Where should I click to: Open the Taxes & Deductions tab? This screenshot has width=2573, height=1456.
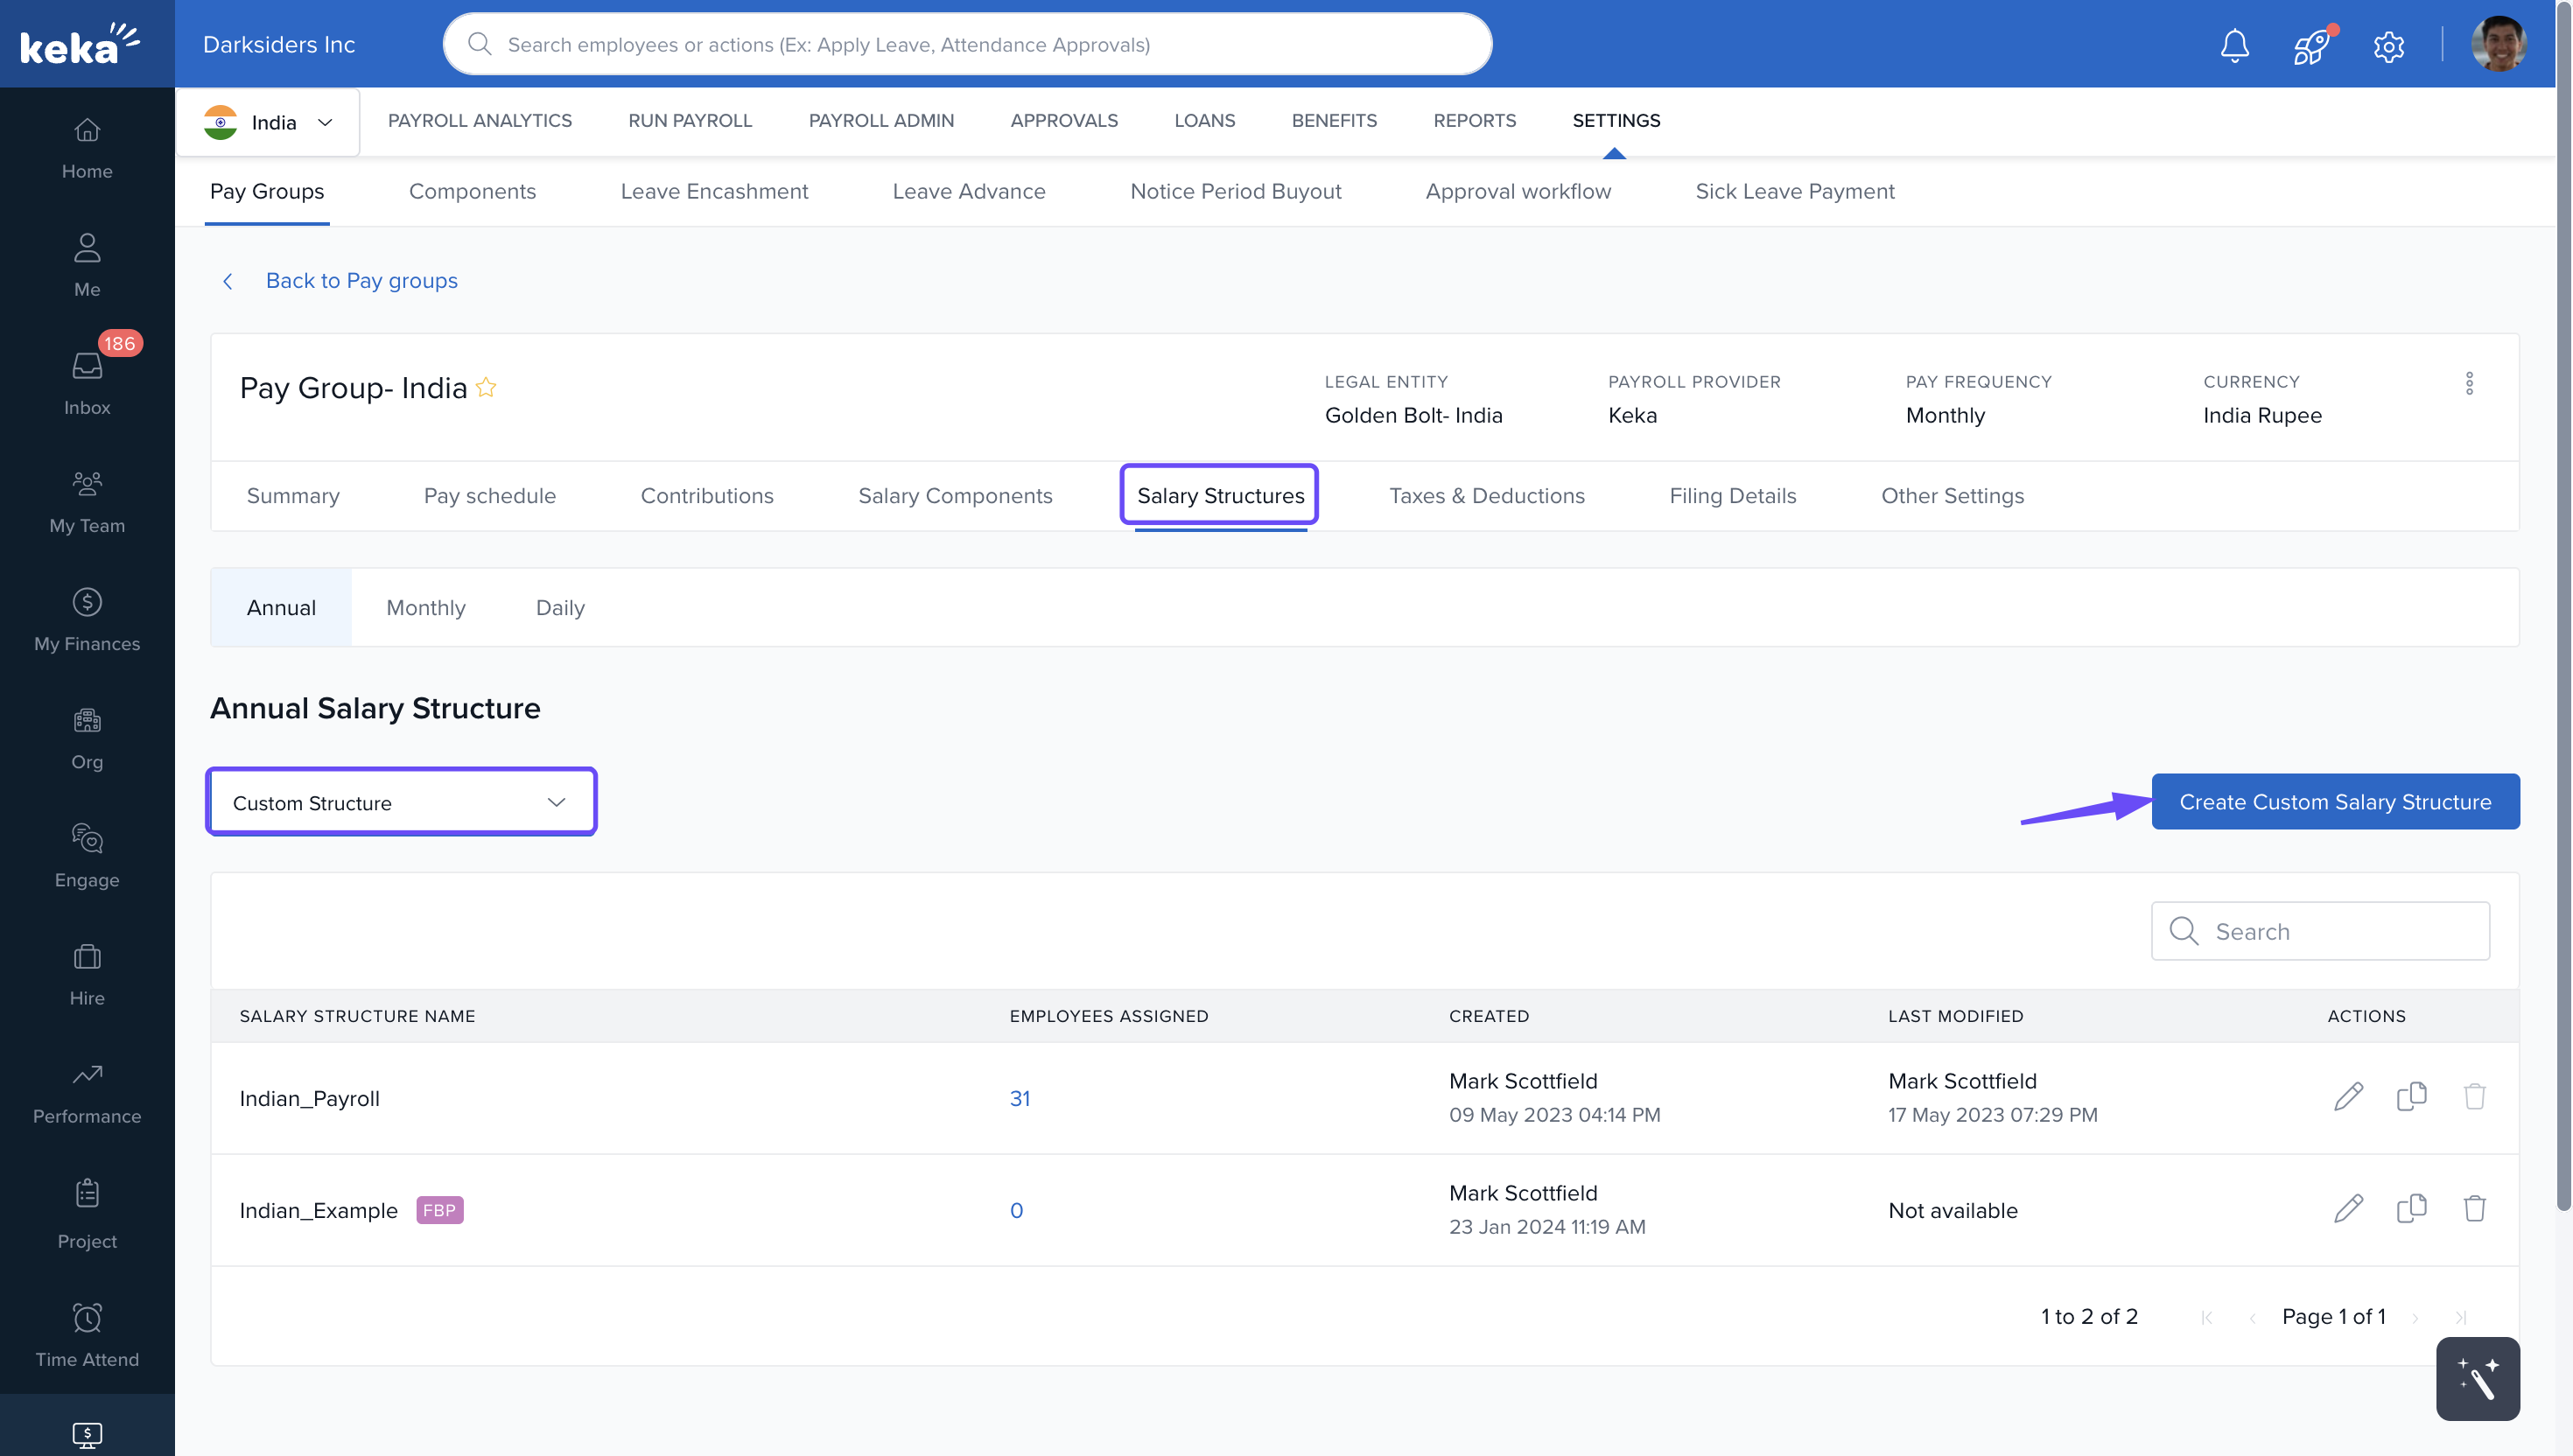(1486, 496)
